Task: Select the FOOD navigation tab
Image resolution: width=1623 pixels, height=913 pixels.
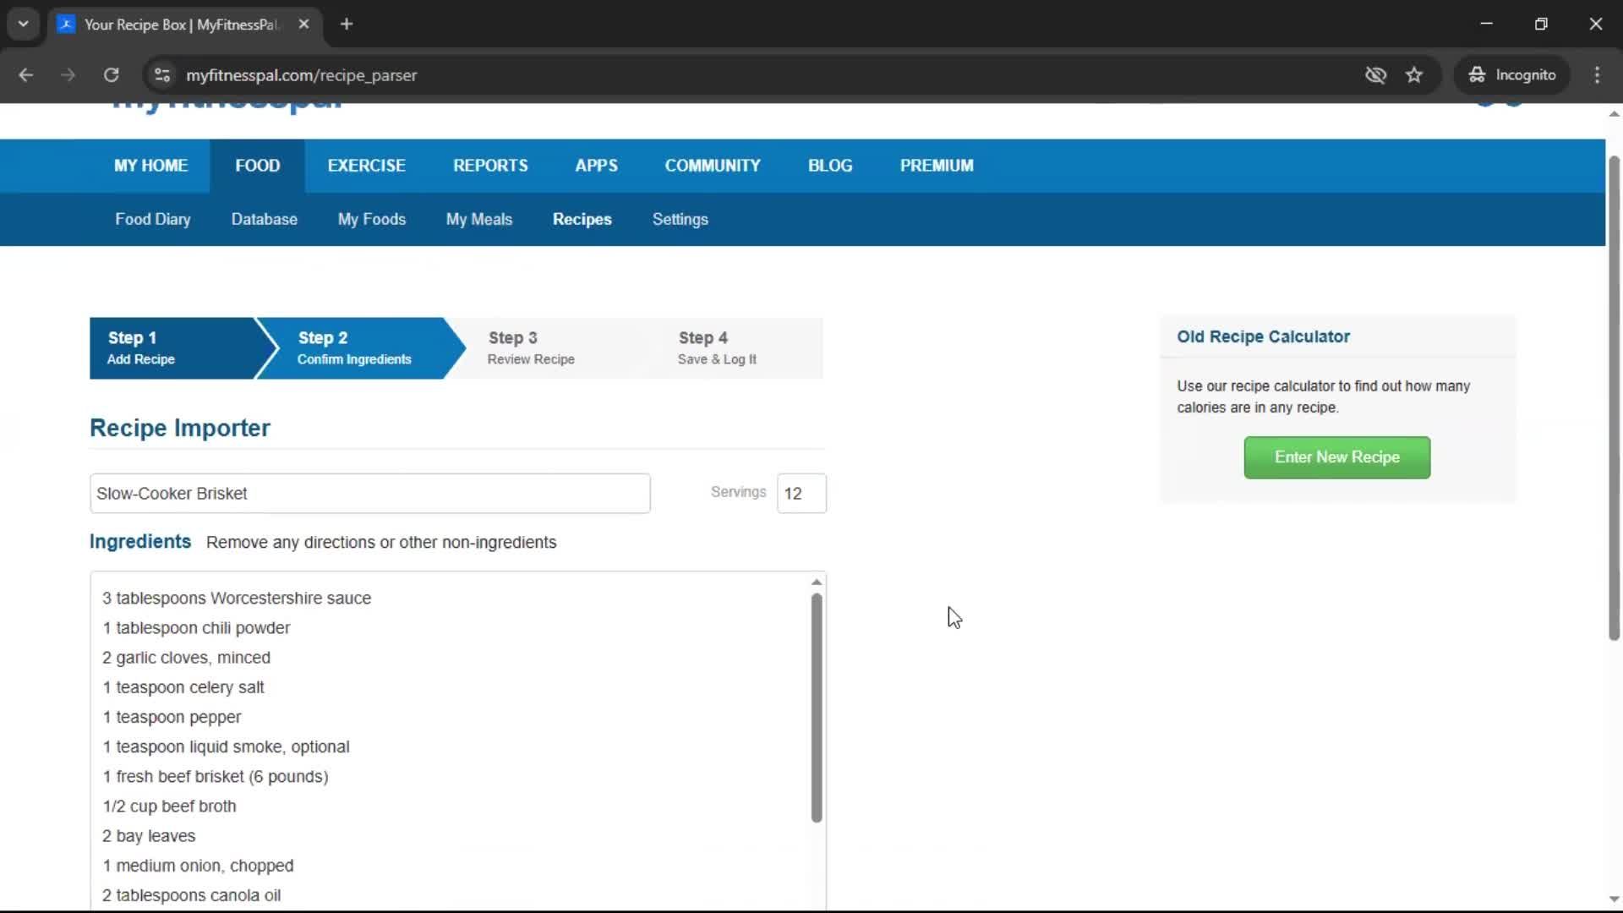Action: [x=258, y=166]
